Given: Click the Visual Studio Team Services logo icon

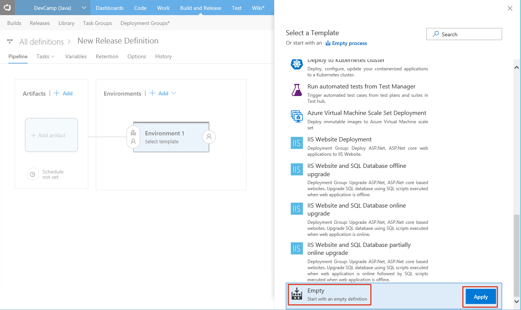Looking at the screenshot, I should [x=7, y=8].
